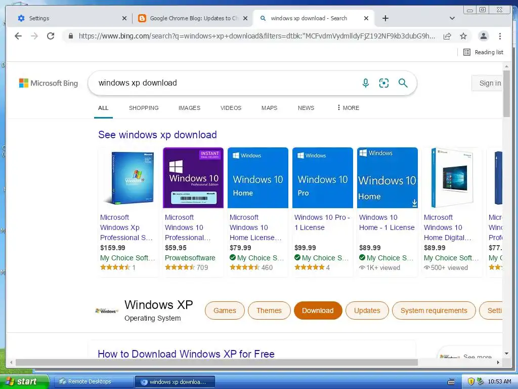Open the Windows 10 Pro product image
Screen dimensions: 518x389
pos(323,178)
